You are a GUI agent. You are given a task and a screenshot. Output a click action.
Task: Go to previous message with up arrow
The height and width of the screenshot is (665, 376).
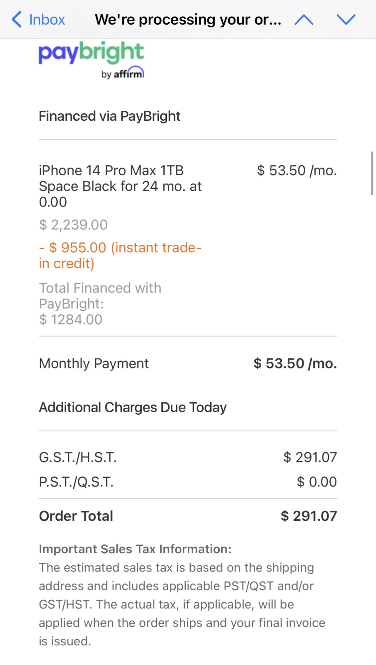point(304,20)
